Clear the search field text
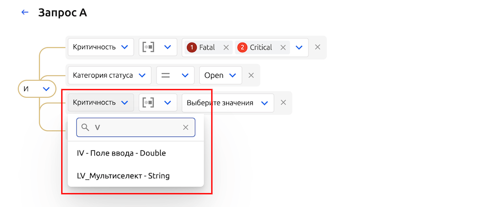 tap(186, 127)
